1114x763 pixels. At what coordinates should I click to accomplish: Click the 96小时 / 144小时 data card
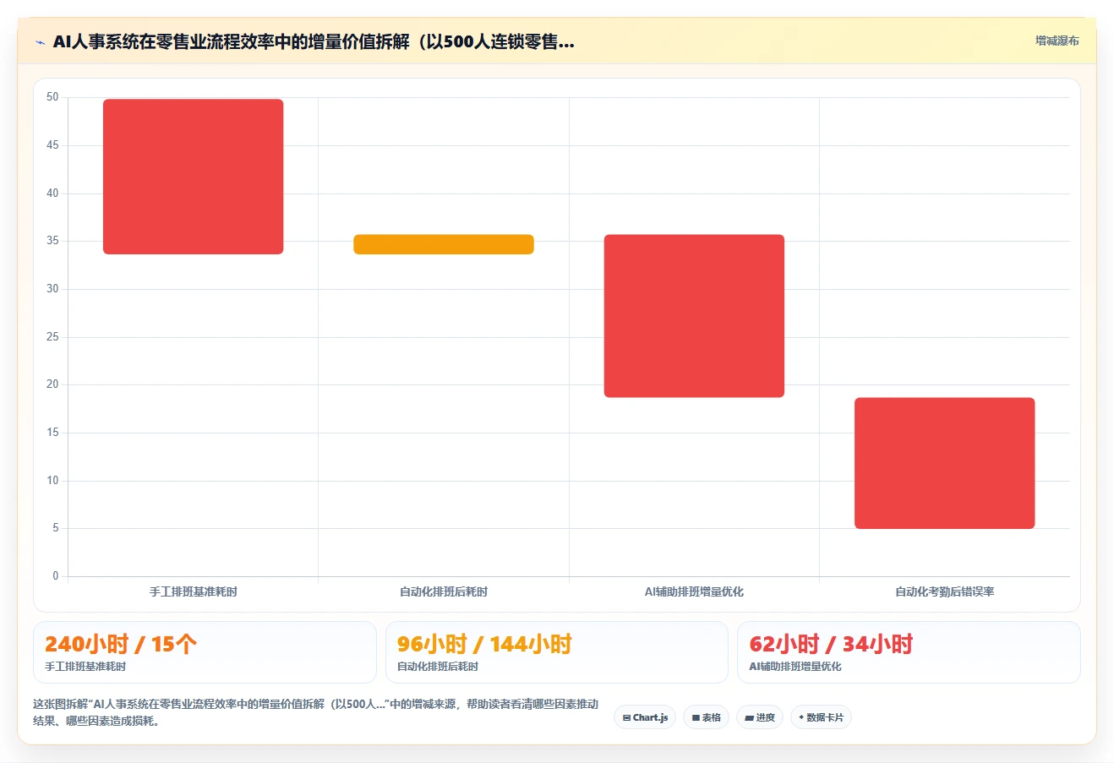[x=557, y=652]
